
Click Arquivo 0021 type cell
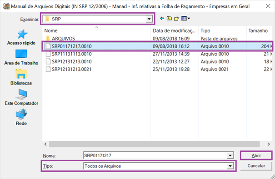tap(215, 69)
